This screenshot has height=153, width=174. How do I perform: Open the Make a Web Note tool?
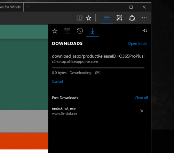[119, 18]
